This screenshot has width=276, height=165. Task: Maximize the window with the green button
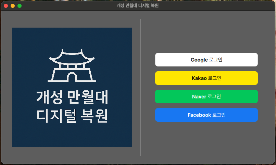[20, 6]
